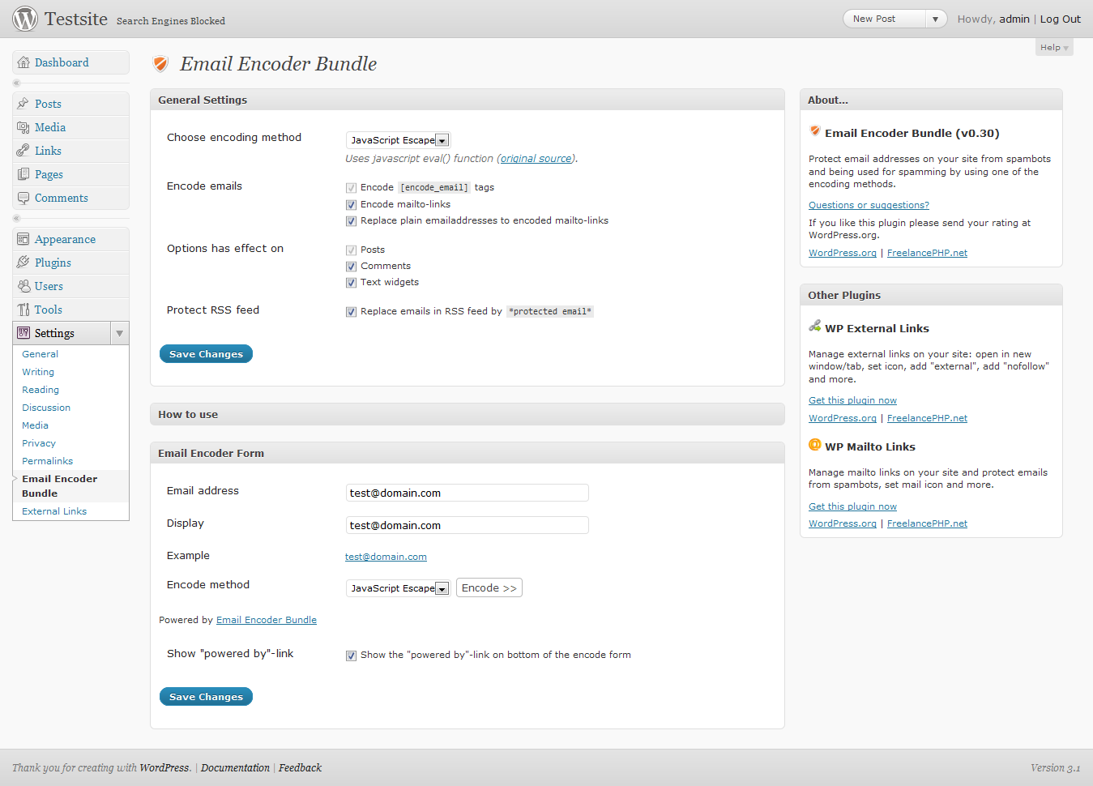Toggle Encode [encode_email] tags checkbox
The image size is (1093, 786).
(x=351, y=188)
